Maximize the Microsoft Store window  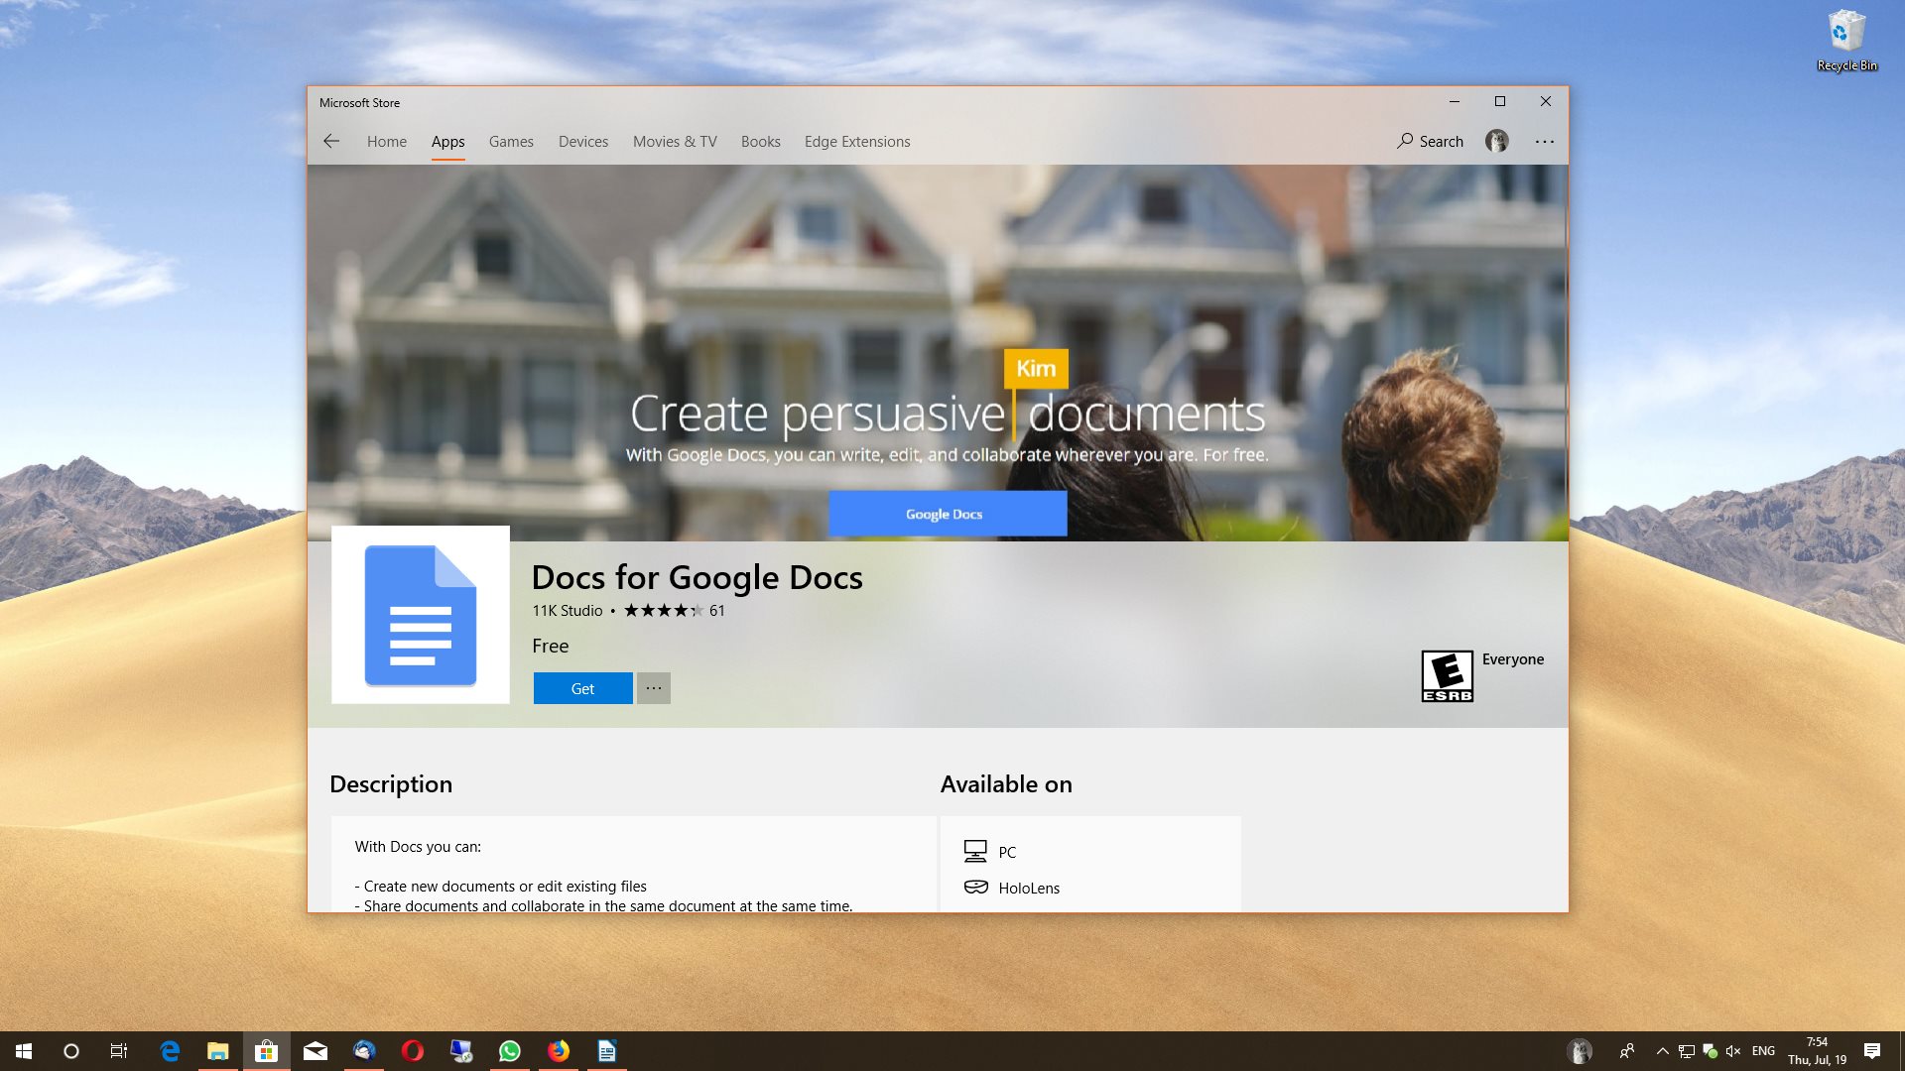click(1500, 101)
